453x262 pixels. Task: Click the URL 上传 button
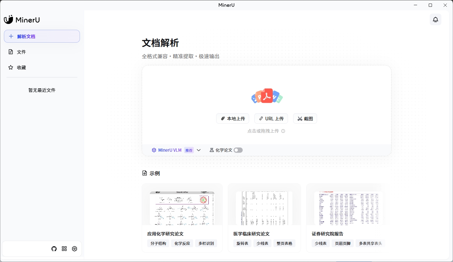[x=271, y=118]
